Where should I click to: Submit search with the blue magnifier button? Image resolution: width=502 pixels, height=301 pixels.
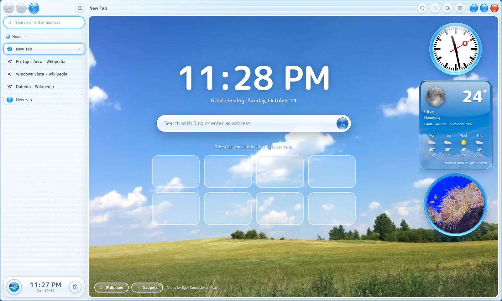pyautogui.click(x=343, y=123)
